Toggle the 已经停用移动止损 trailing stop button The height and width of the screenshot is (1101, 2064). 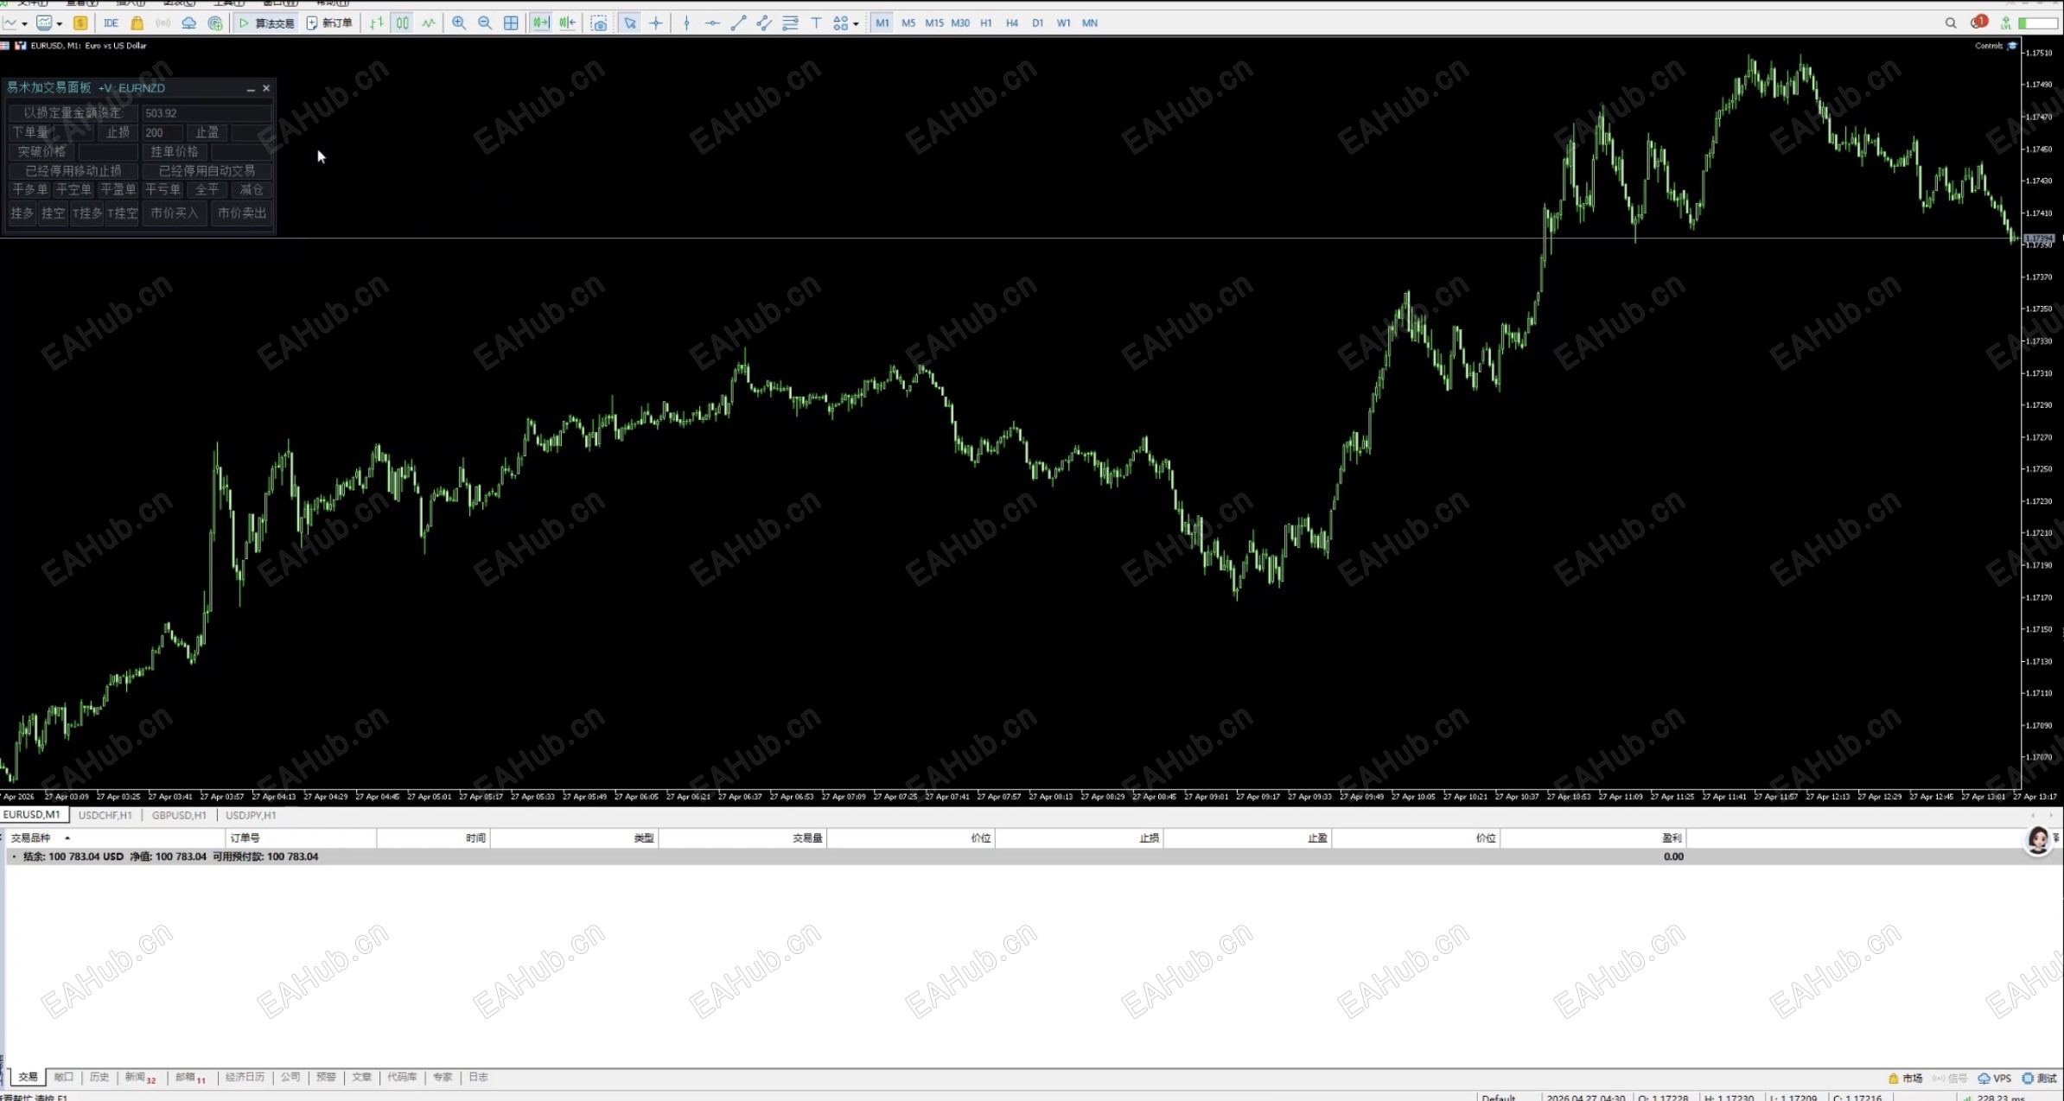pos(73,170)
